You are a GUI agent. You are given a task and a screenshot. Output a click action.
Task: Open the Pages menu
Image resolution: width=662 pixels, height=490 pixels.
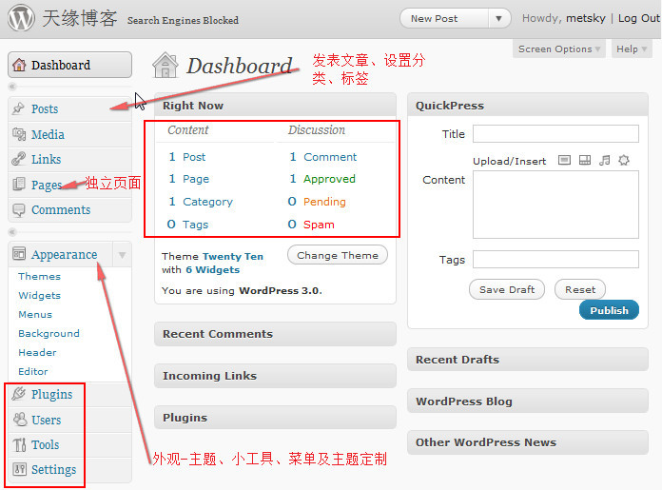(x=69, y=185)
